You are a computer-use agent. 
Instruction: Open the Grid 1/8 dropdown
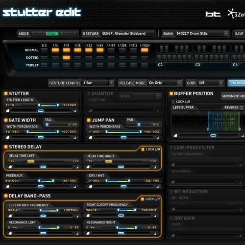coord(210,83)
